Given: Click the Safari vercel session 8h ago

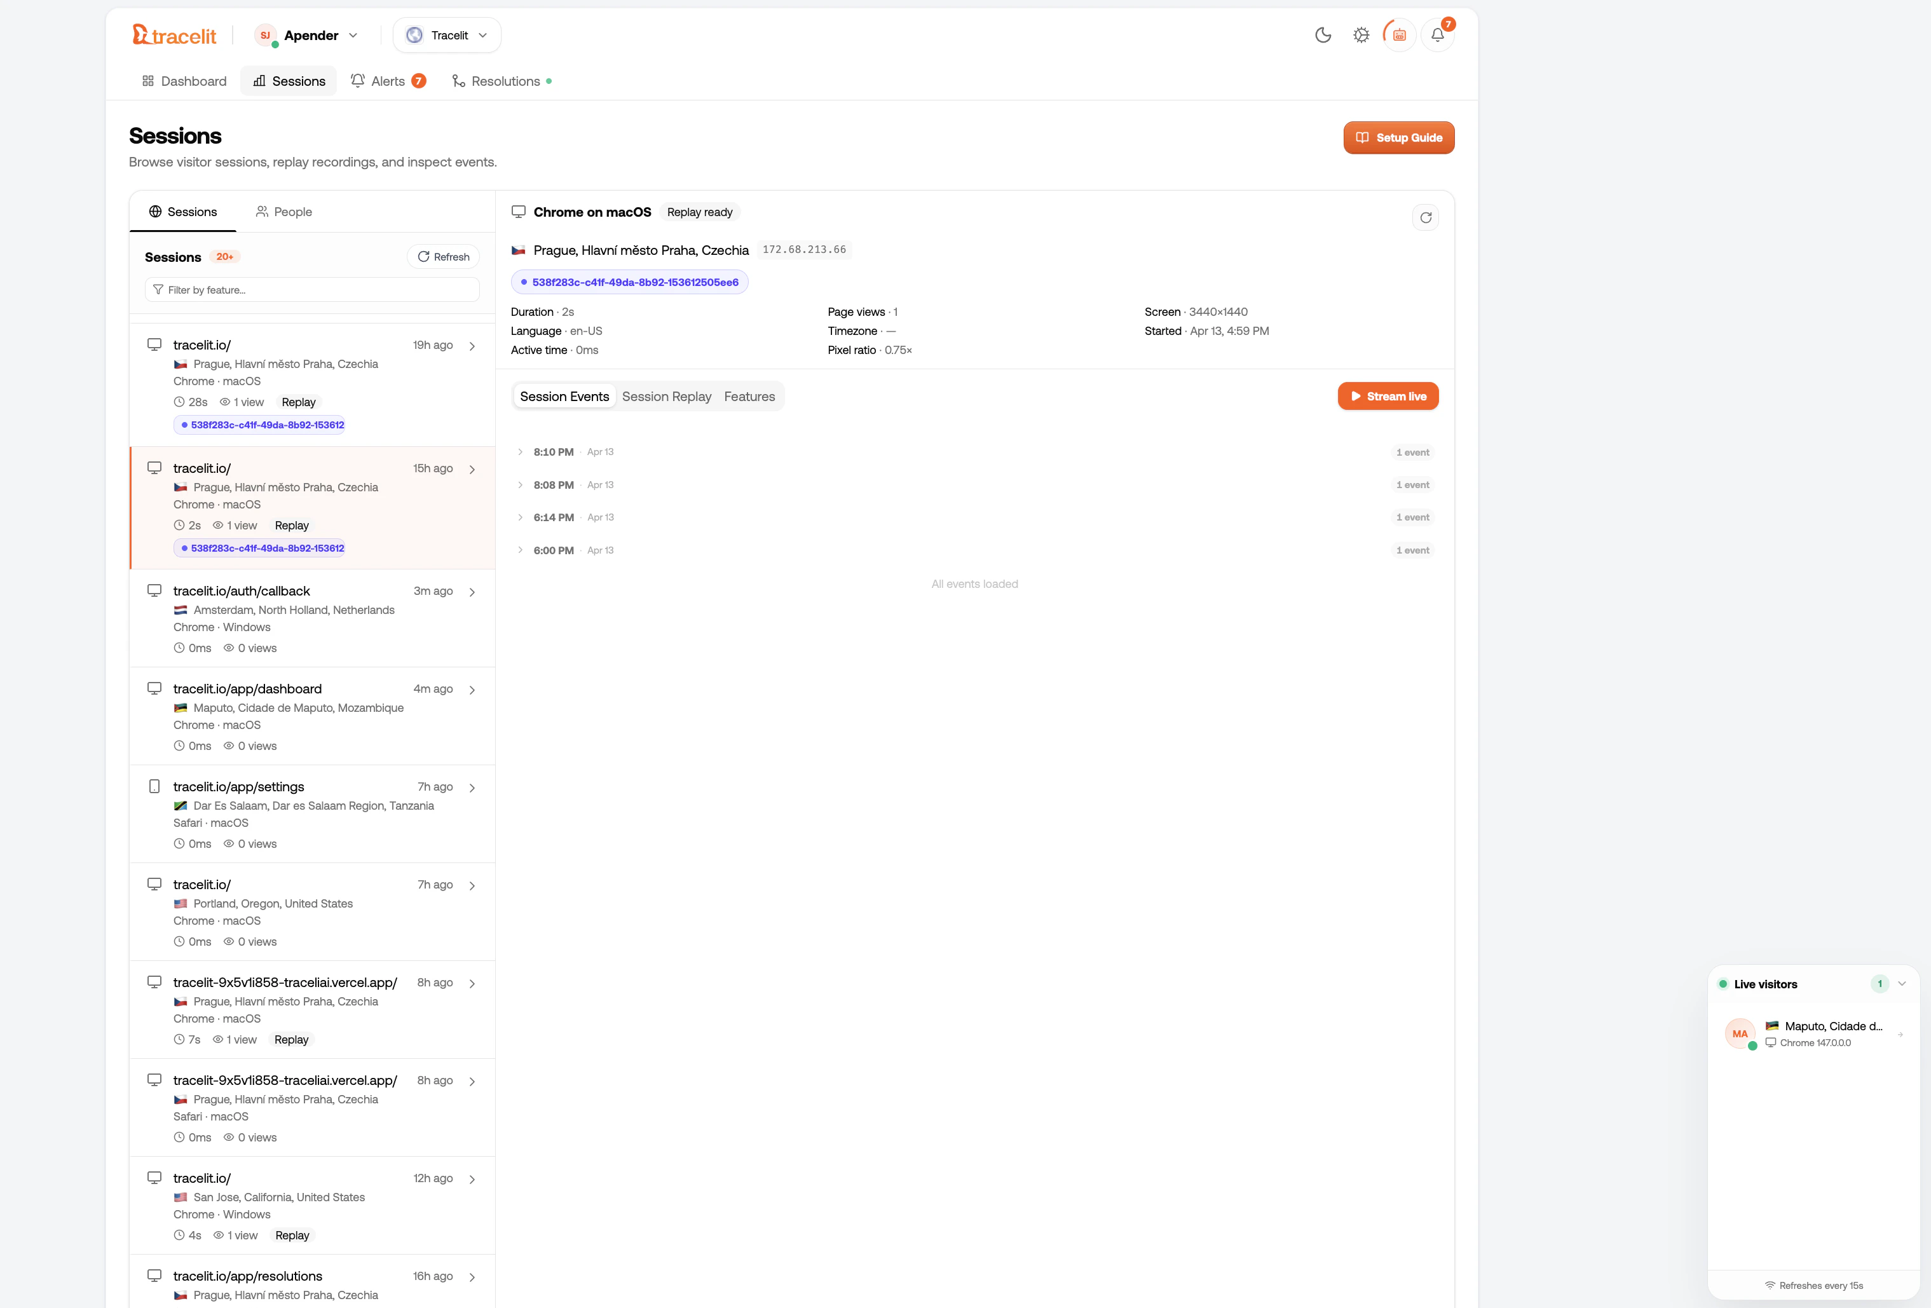Looking at the screenshot, I should tap(313, 1108).
